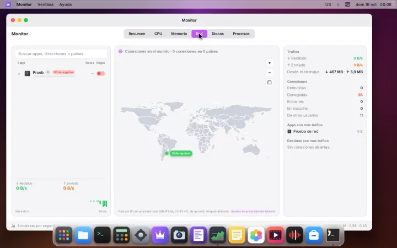
Task: Switch to the Procesos tab
Action: (x=241, y=34)
